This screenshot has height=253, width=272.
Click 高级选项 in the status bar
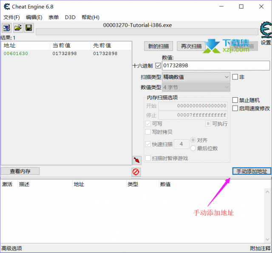[11, 248]
